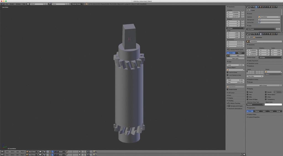Open the Blender Render engine dropdown
This screenshot has height=156, width=283.
[x=77, y=4]
